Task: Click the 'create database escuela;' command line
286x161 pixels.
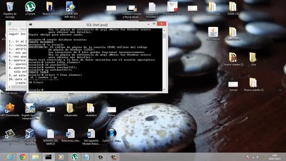Action: (x=58, y=40)
